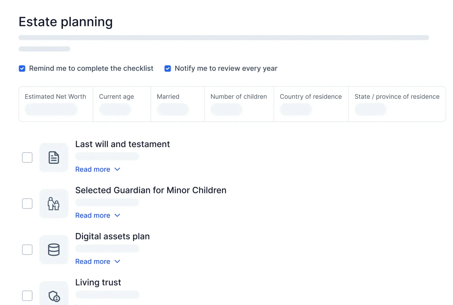
Task: Expand Read more under Last will and testament
Action: pyautogui.click(x=98, y=169)
